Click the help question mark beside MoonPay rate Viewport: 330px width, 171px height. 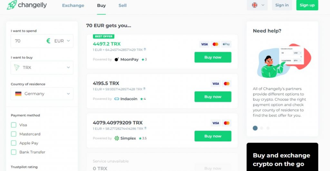pos(145,50)
